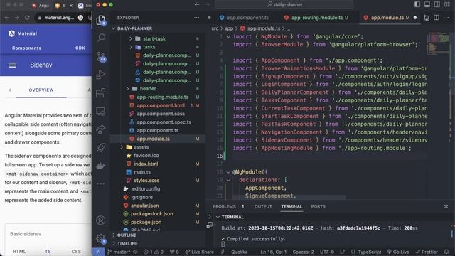
Task: Open Explorer views and more actions menu
Action: point(197,18)
